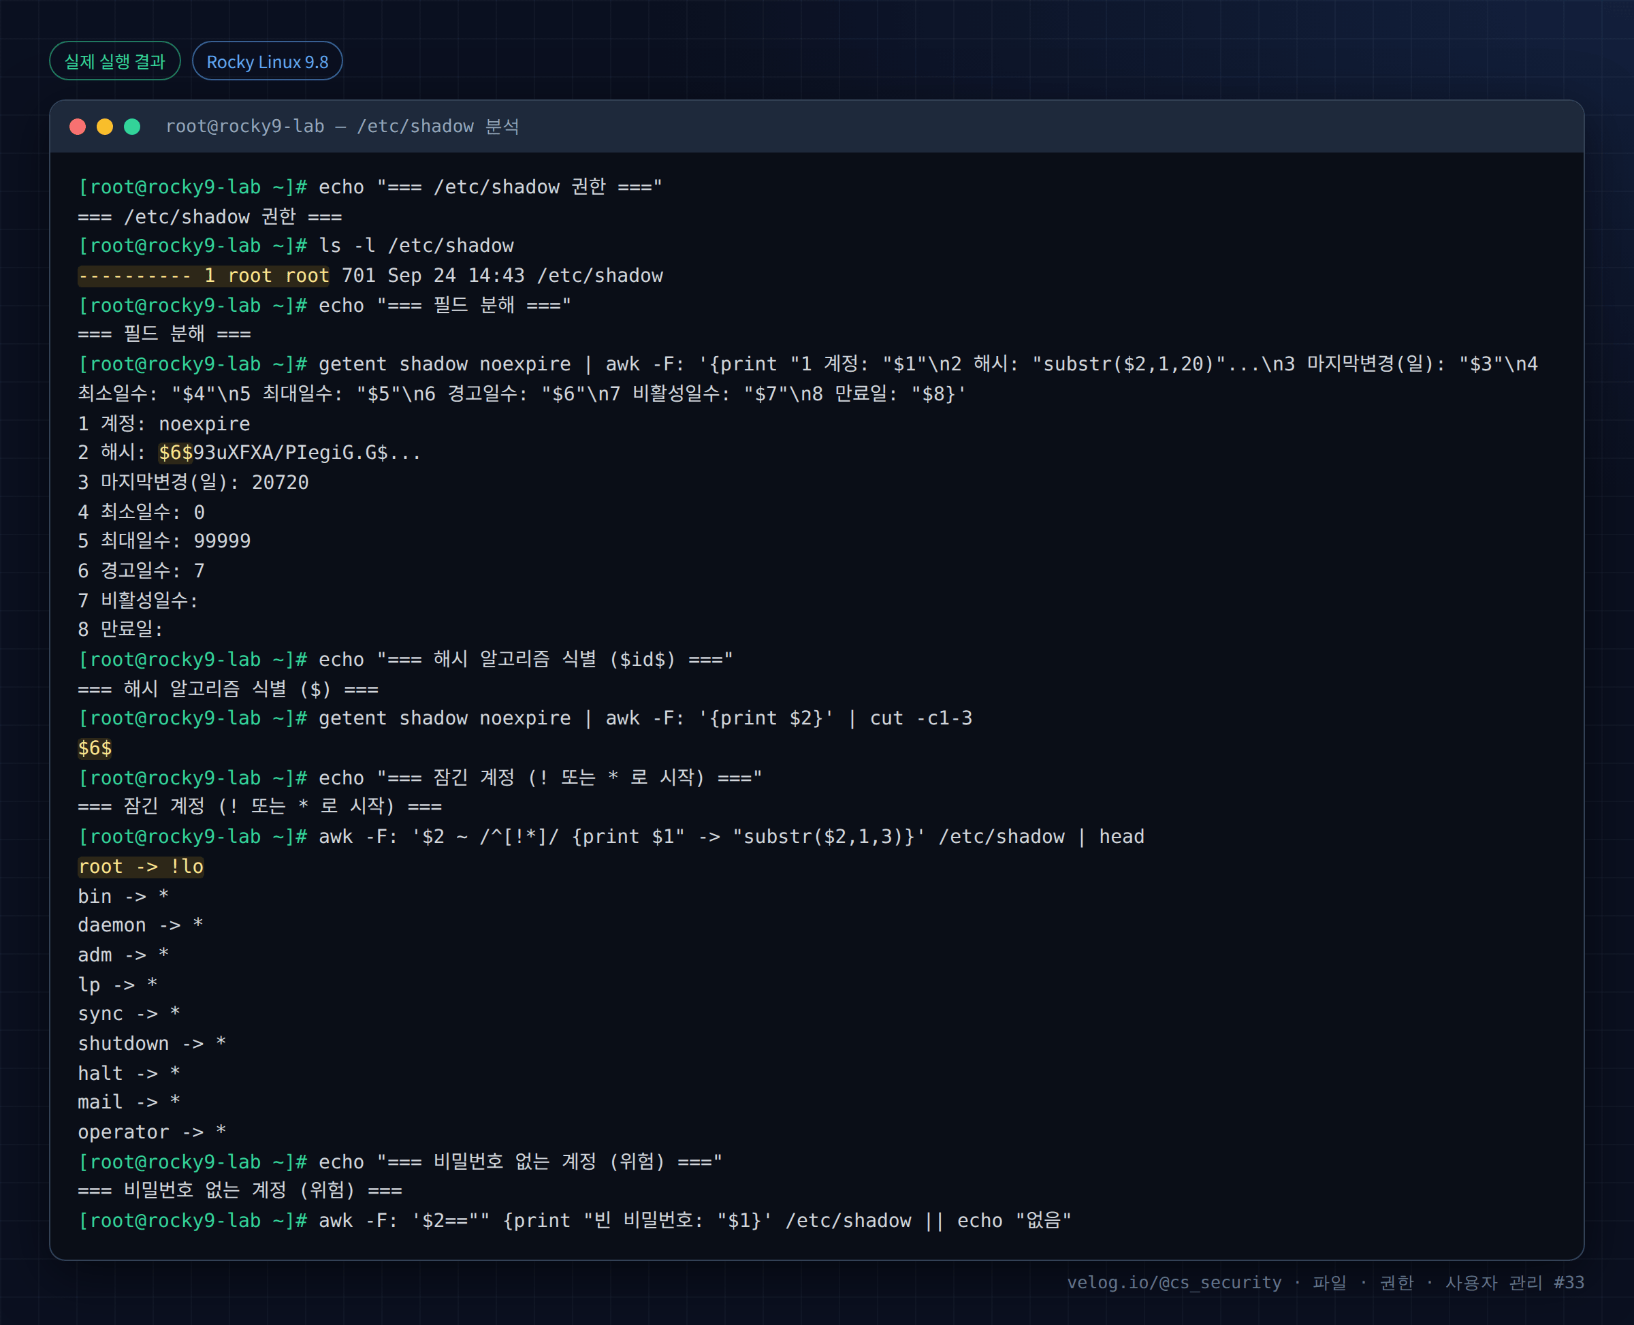
Task: Click the final awk command with '빈 비밀번호'
Action: coord(575,1220)
